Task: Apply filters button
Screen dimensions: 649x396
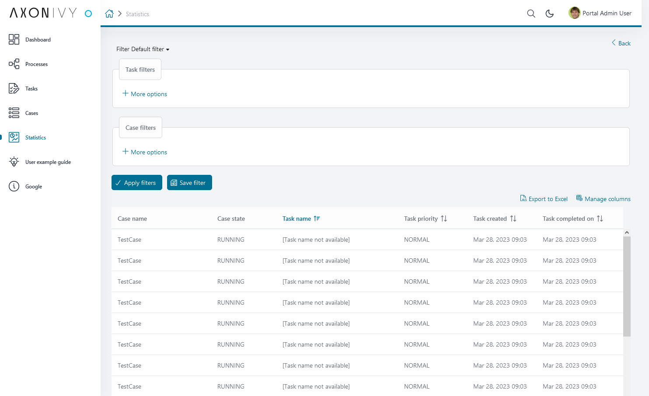Action: click(137, 183)
